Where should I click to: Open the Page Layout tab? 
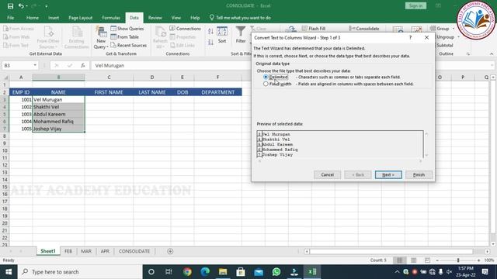tap(81, 18)
